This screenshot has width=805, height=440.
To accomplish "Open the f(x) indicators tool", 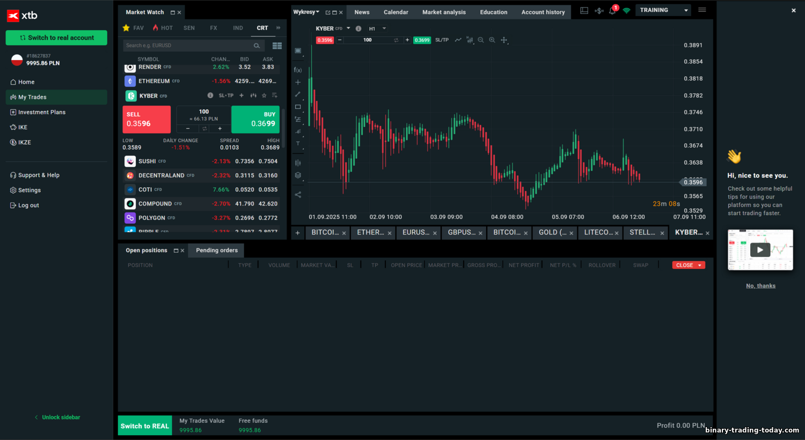I will [298, 70].
